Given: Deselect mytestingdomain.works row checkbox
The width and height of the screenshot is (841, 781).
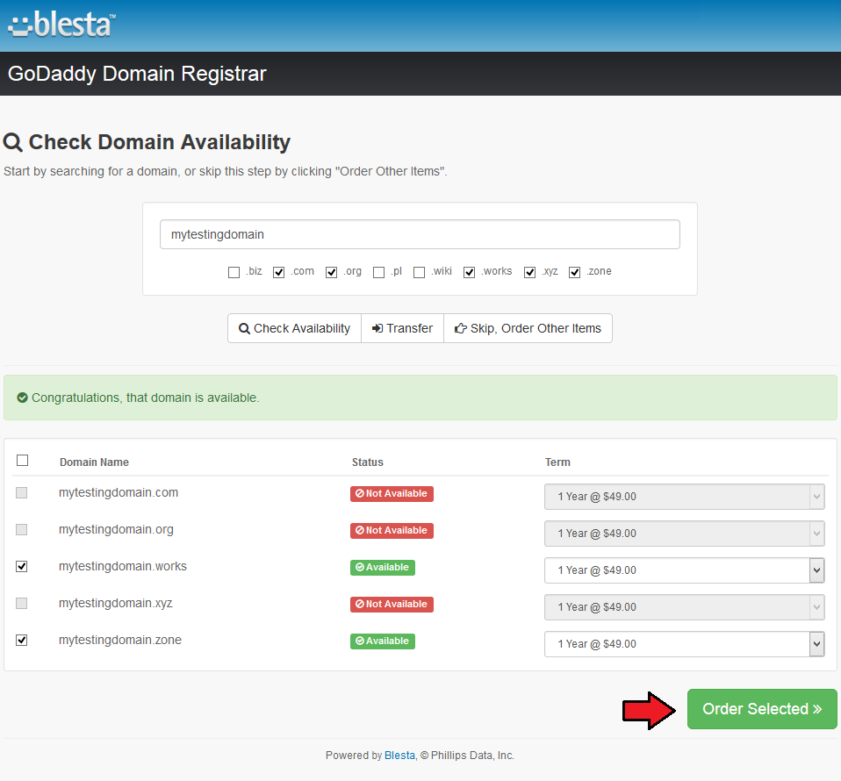Looking at the screenshot, I should click(21, 567).
